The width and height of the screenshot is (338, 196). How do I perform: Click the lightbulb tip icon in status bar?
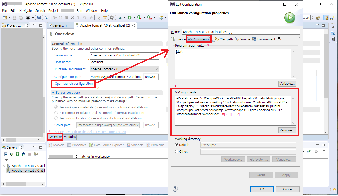pos(334,190)
